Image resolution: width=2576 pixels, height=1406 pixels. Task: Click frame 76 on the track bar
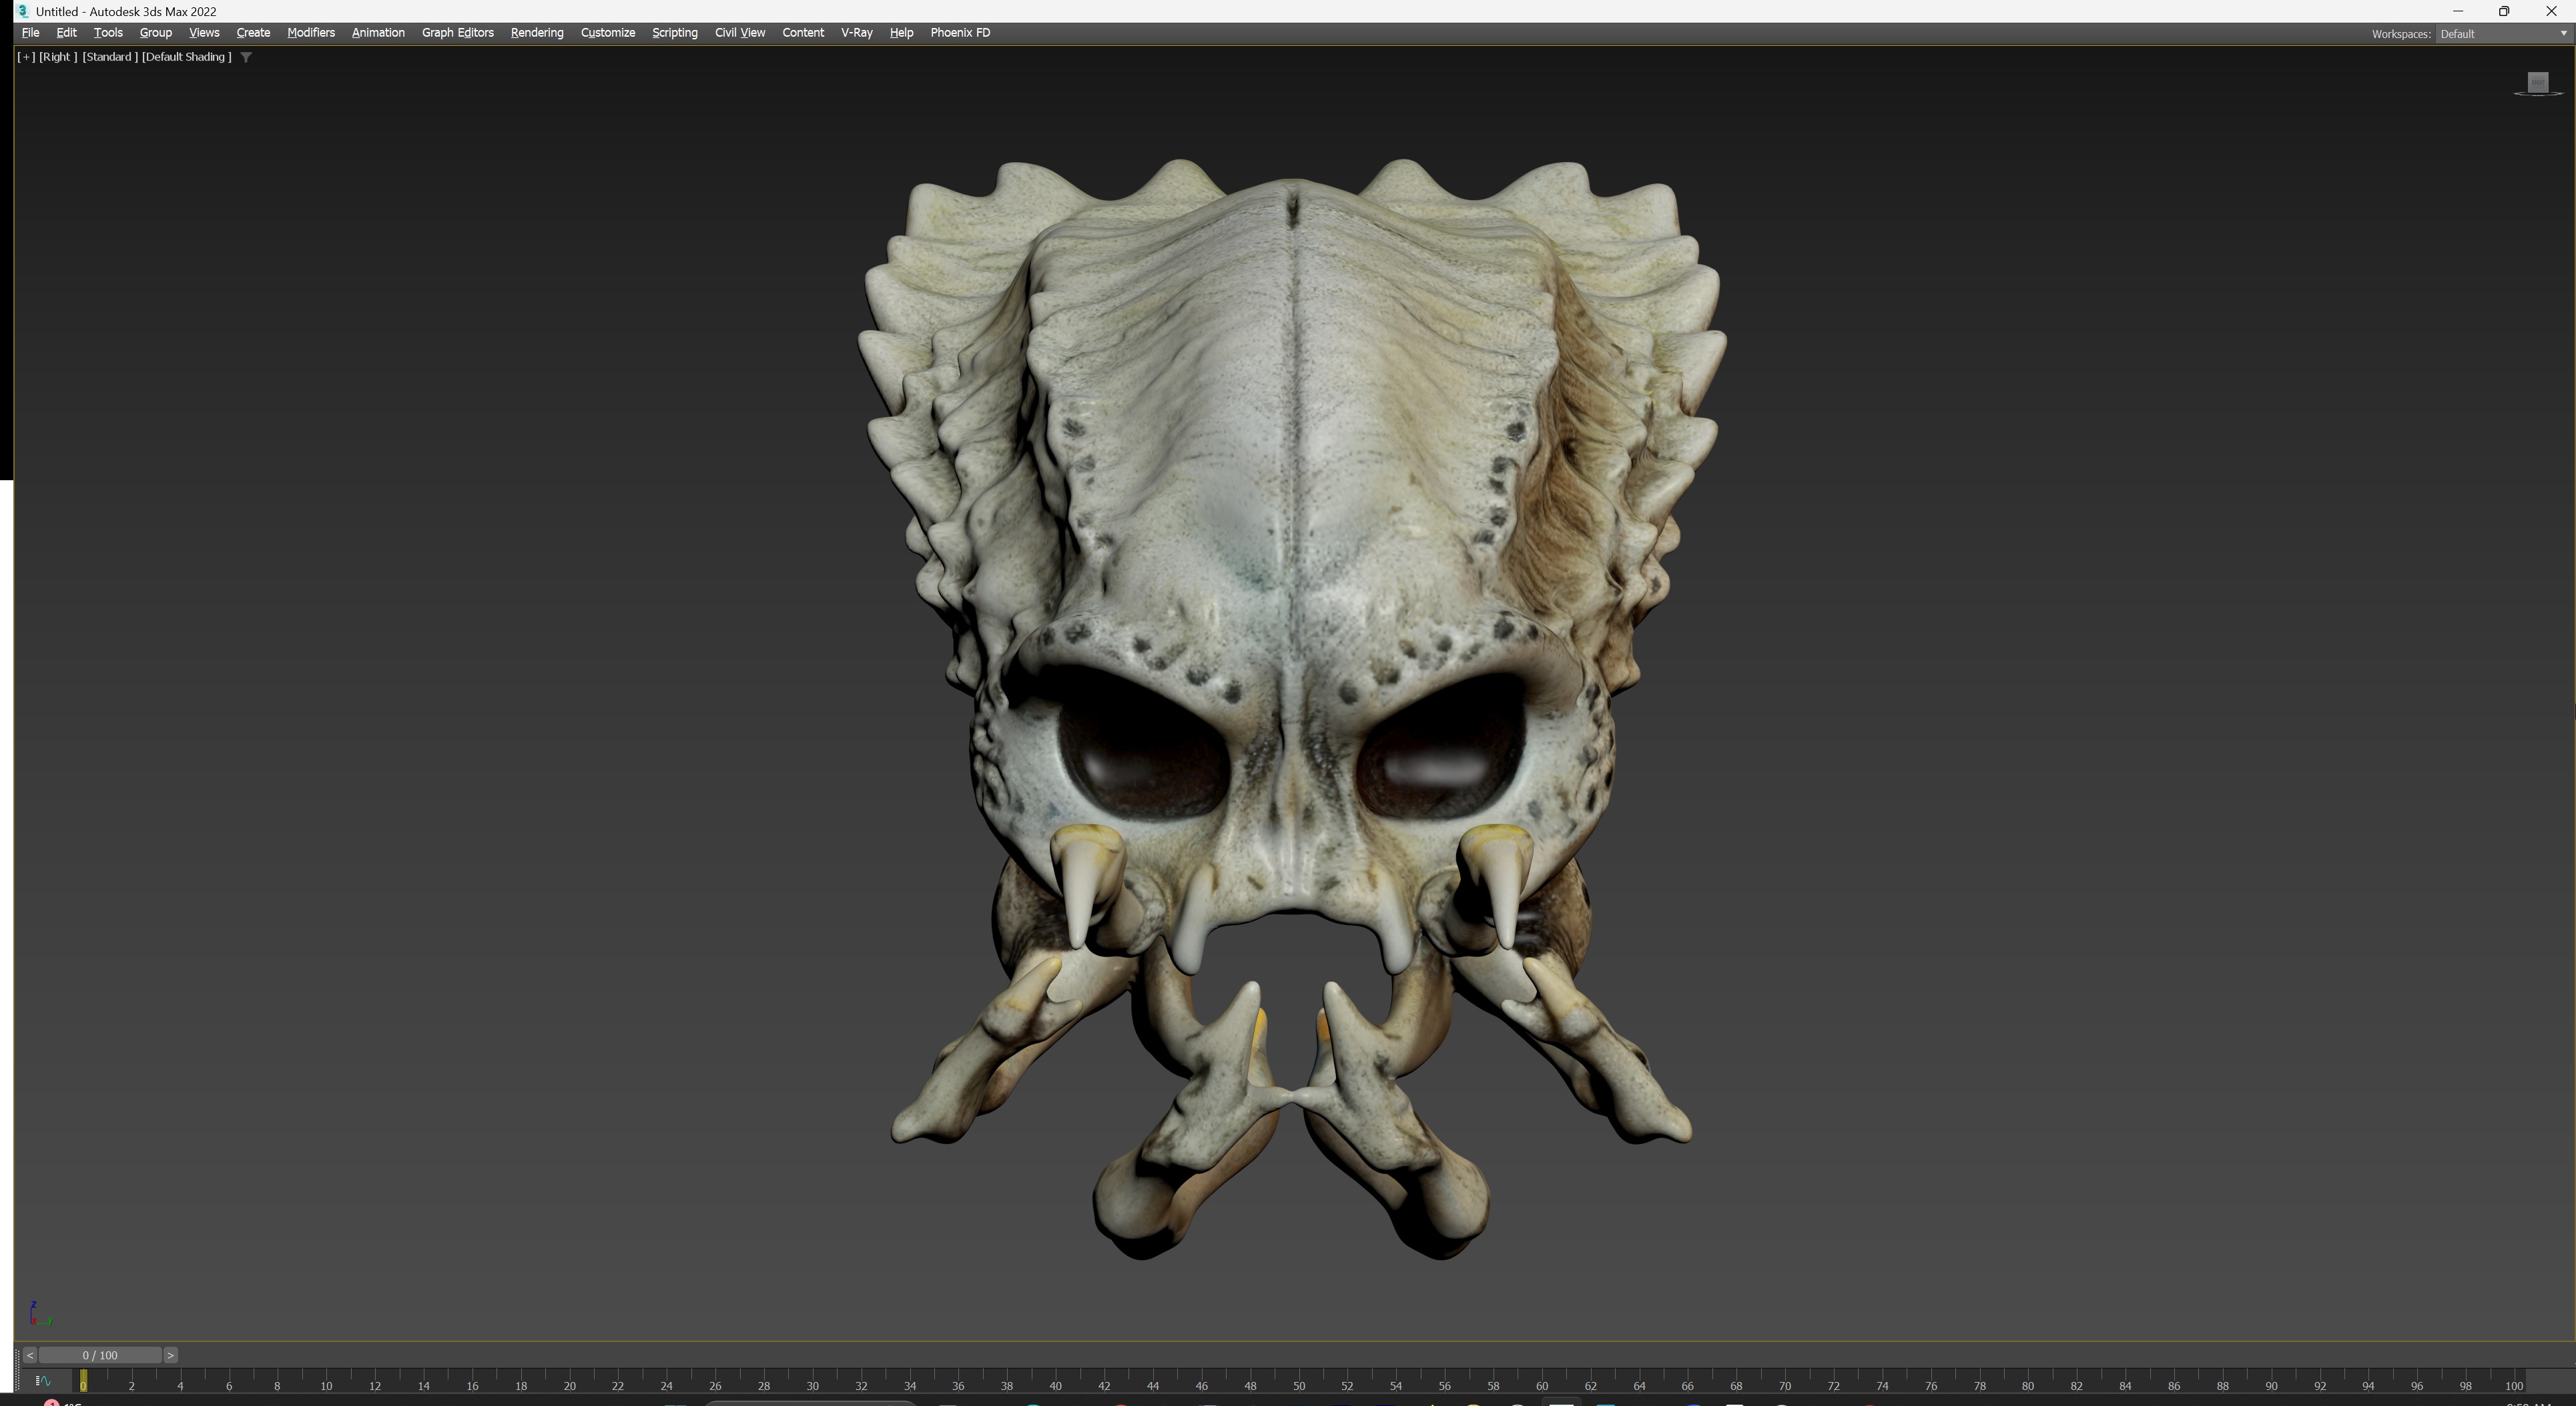tap(1930, 1386)
